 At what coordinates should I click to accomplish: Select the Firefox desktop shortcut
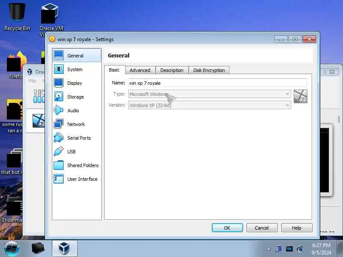[x=16, y=65]
